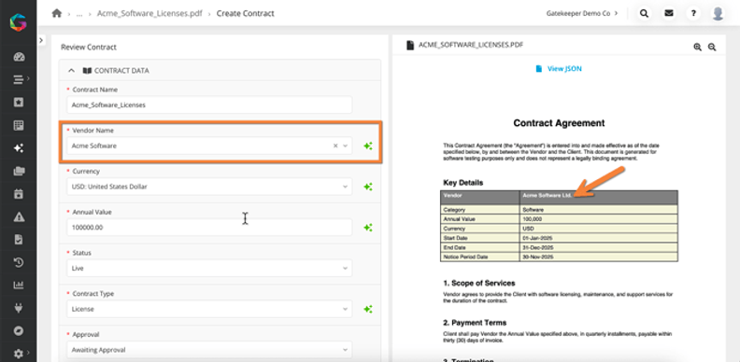
Task: Open the stacked folders icon in sidebar
Action: click(19, 171)
